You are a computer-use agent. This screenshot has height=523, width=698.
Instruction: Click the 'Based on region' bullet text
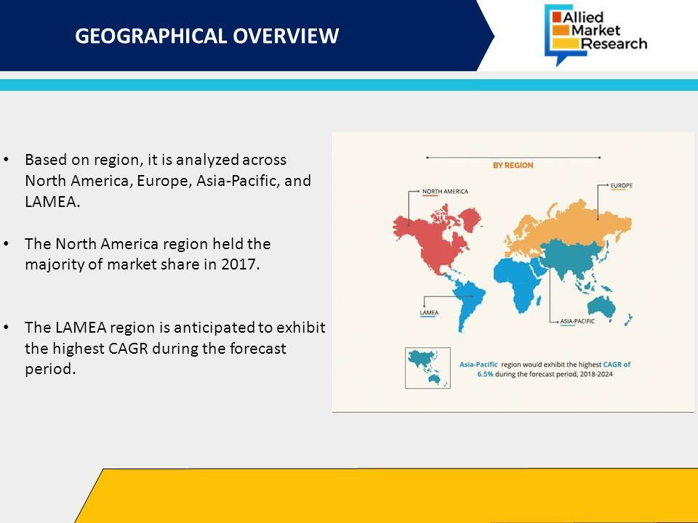coord(168,181)
